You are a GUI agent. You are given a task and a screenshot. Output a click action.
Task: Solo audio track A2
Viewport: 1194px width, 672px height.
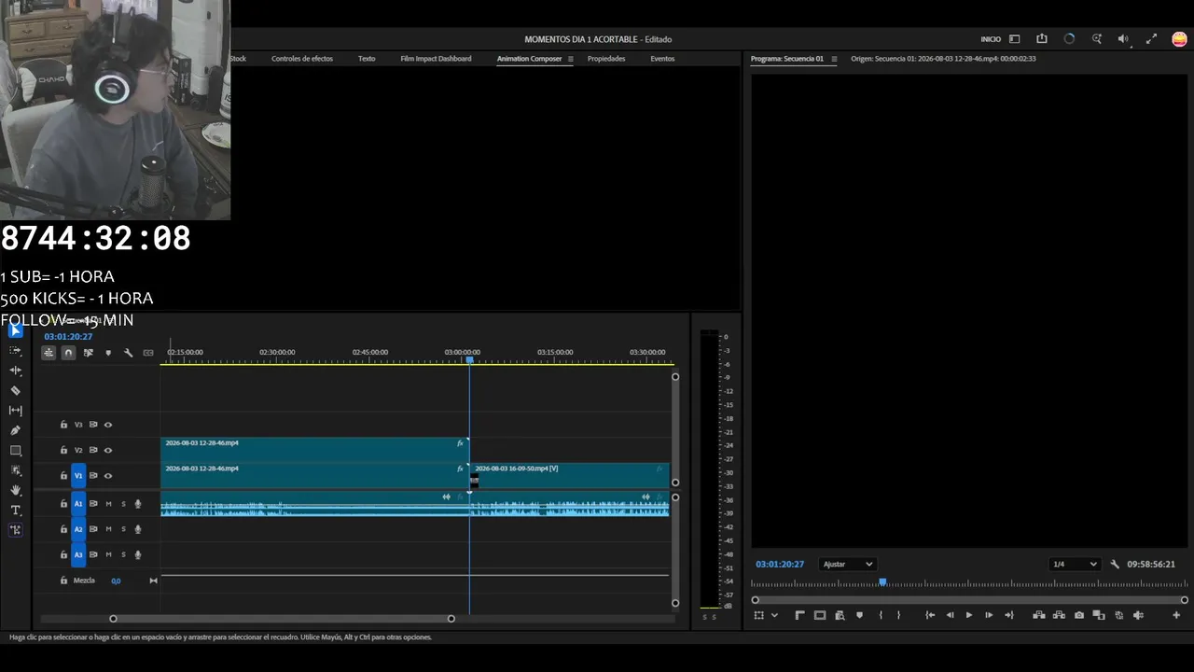[x=123, y=529]
